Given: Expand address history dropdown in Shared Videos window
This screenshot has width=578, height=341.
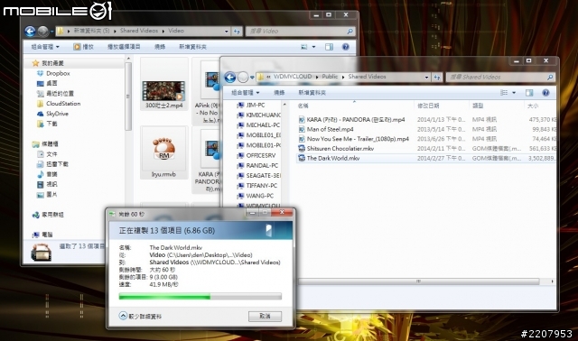Looking at the screenshot, I should tap(426, 77).
